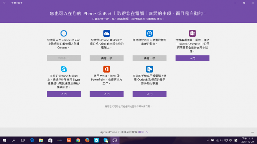Screen dimensions: 257x144
Task: Click the battery tray icon
Action: [x=213, y=140]
